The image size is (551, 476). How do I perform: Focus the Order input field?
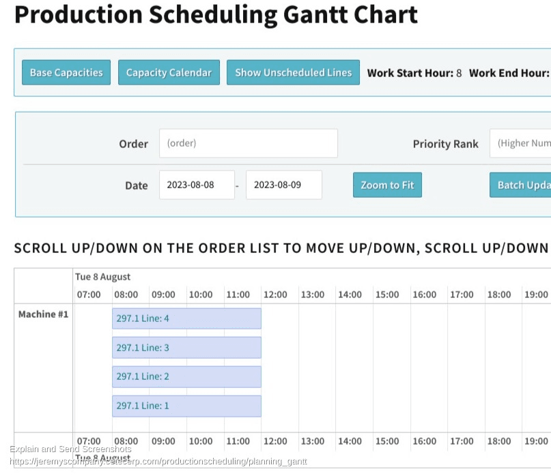pos(249,143)
